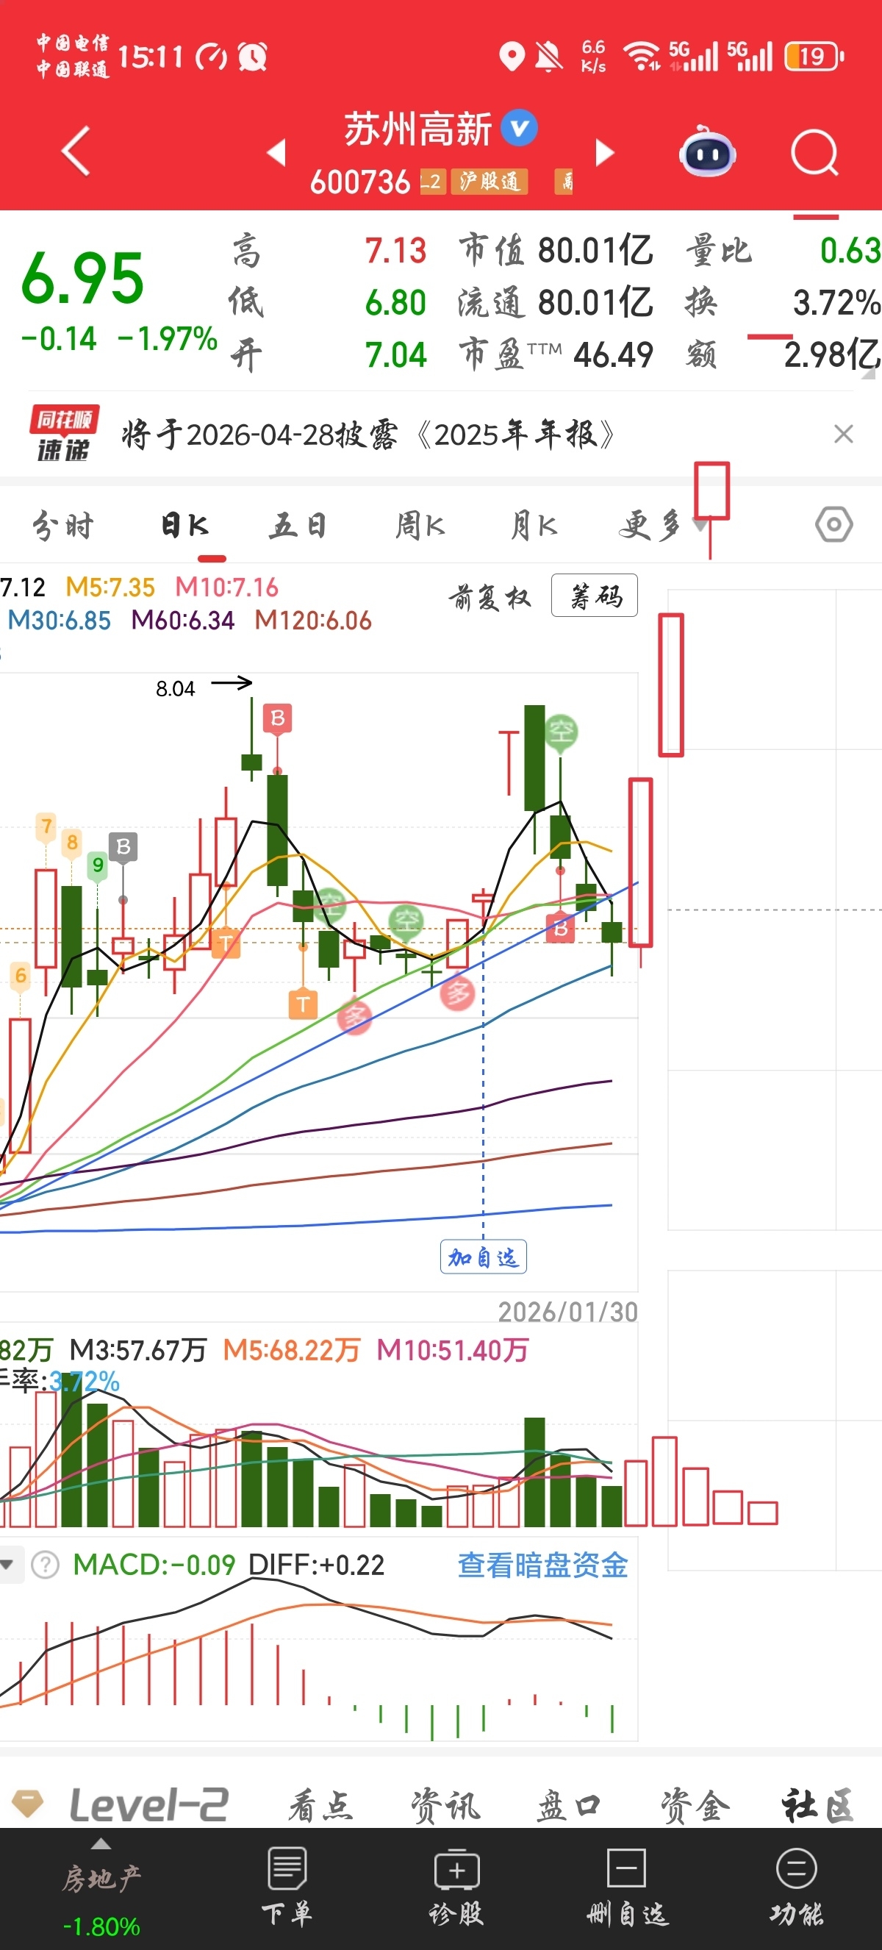This screenshot has width=882, height=1950.
Task: Open the 同花顺速递 logo
Action: [63, 434]
